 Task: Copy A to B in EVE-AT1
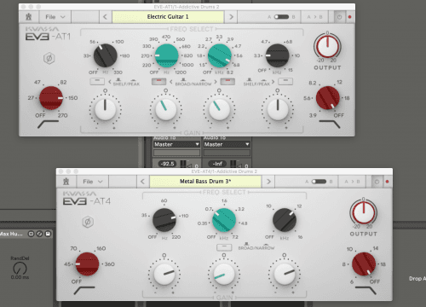click(x=314, y=17)
